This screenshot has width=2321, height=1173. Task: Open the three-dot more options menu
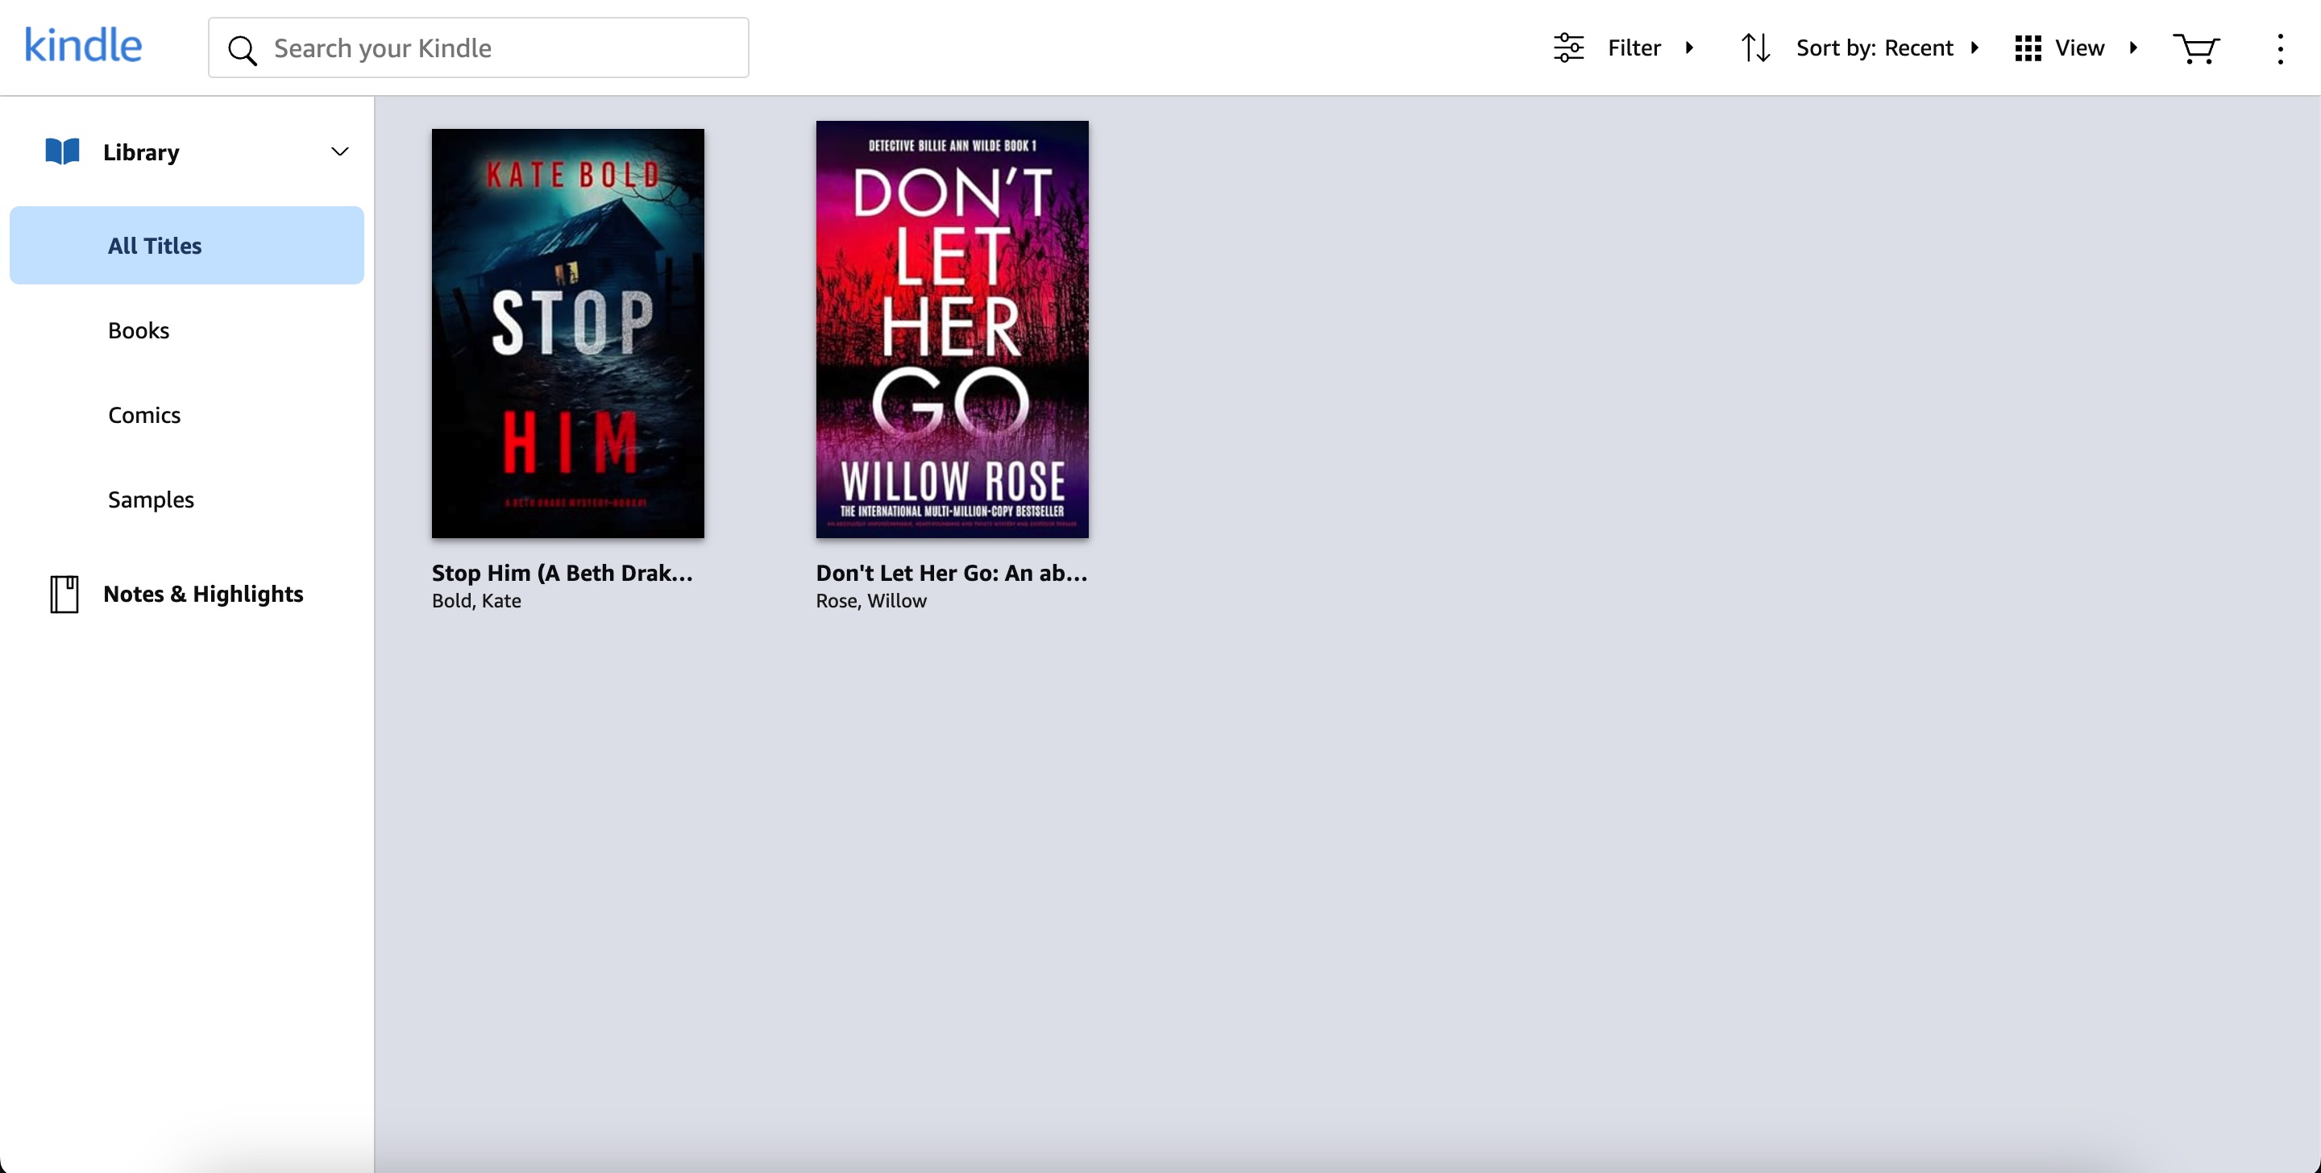[x=2280, y=48]
